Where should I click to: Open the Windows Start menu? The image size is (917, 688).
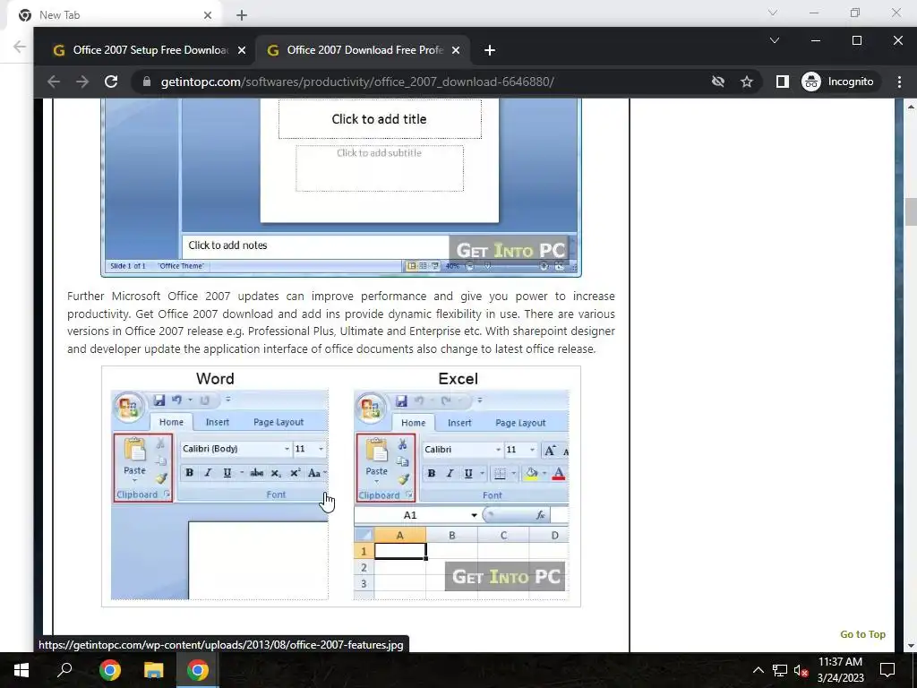(x=21, y=670)
